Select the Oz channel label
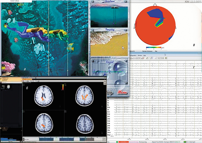Viewport: 202px width, 143px height. point(108,110)
